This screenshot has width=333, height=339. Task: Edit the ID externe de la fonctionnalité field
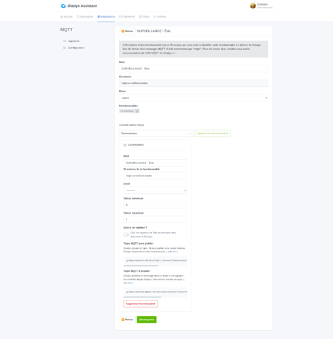[x=155, y=176]
